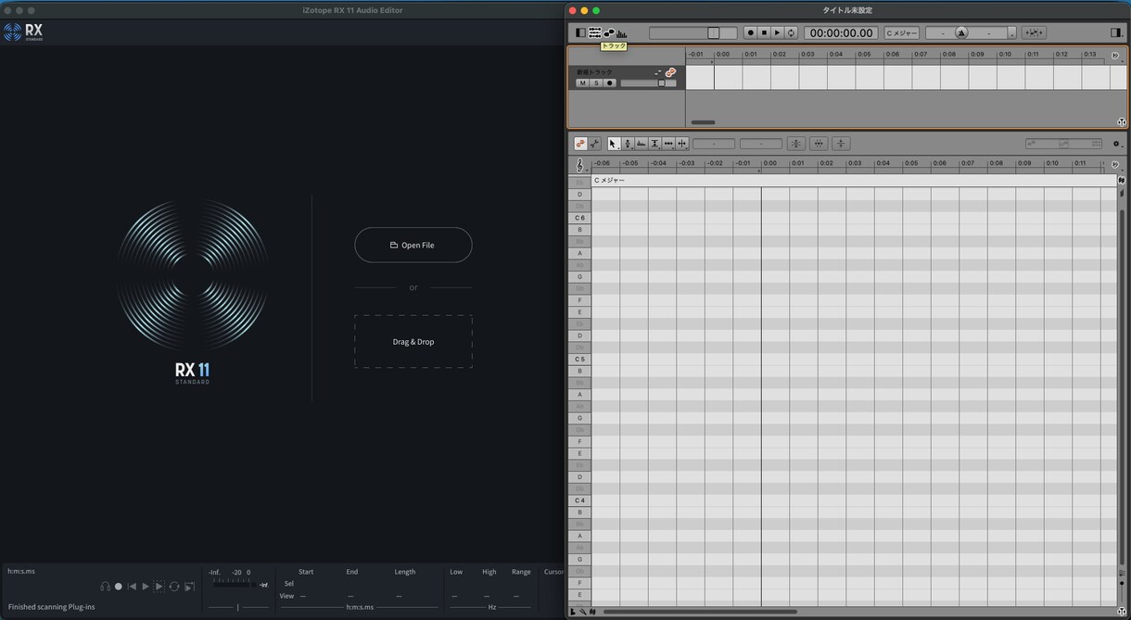1131x620 pixels.
Task: Click the algorithm selector display at toolbar right
Action: 1063,144
